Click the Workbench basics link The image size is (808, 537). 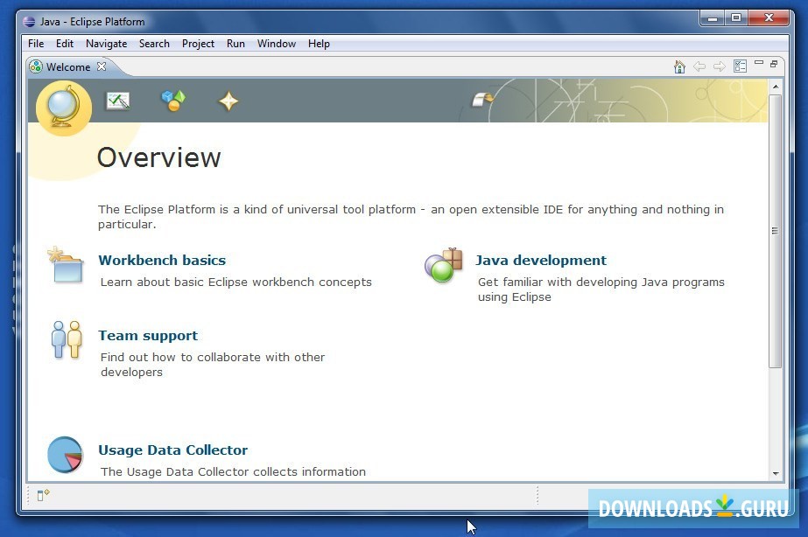[x=161, y=260]
